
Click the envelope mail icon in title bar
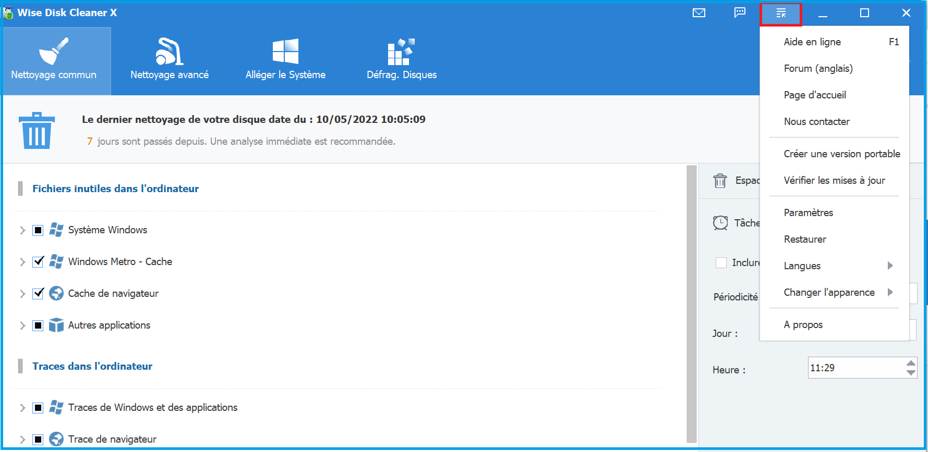click(698, 13)
